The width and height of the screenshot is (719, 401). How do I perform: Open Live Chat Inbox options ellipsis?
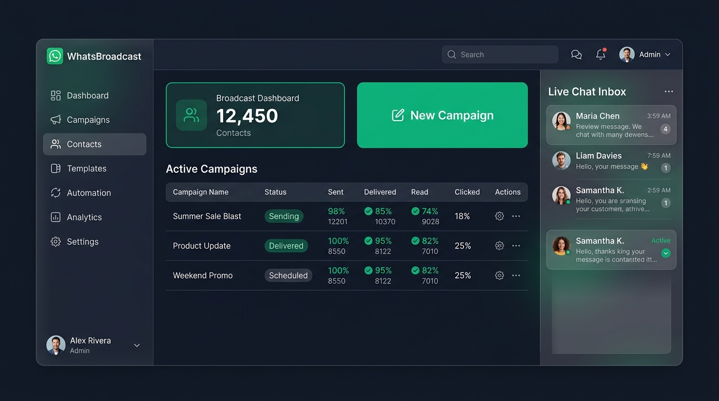pyautogui.click(x=669, y=91)
